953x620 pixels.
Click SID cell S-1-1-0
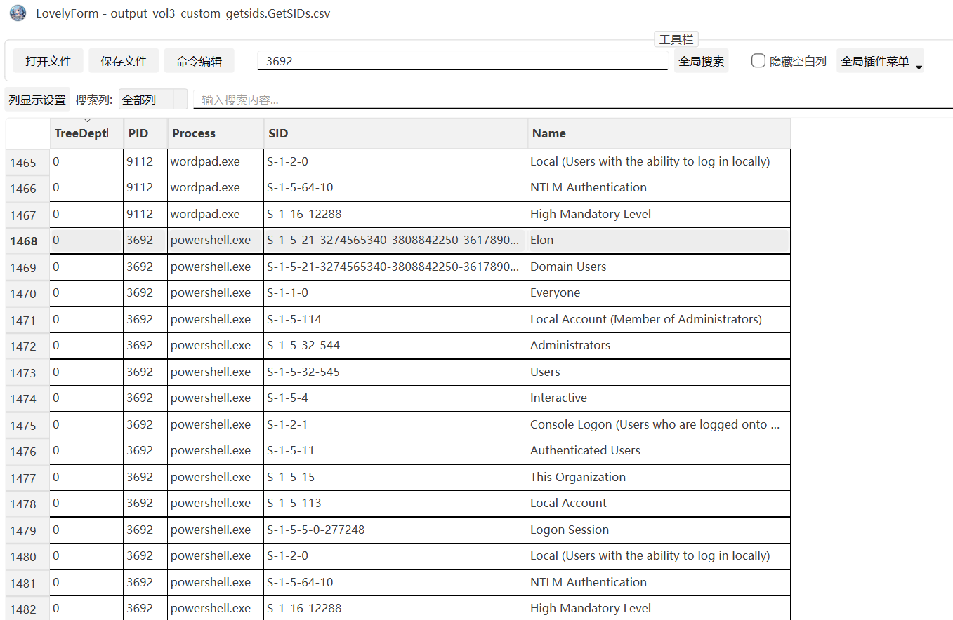coord(395,293)
